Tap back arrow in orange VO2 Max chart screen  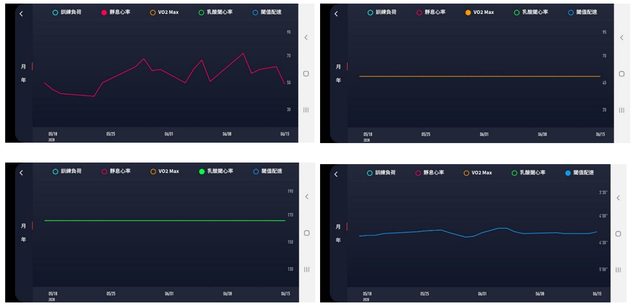point(336,14)
